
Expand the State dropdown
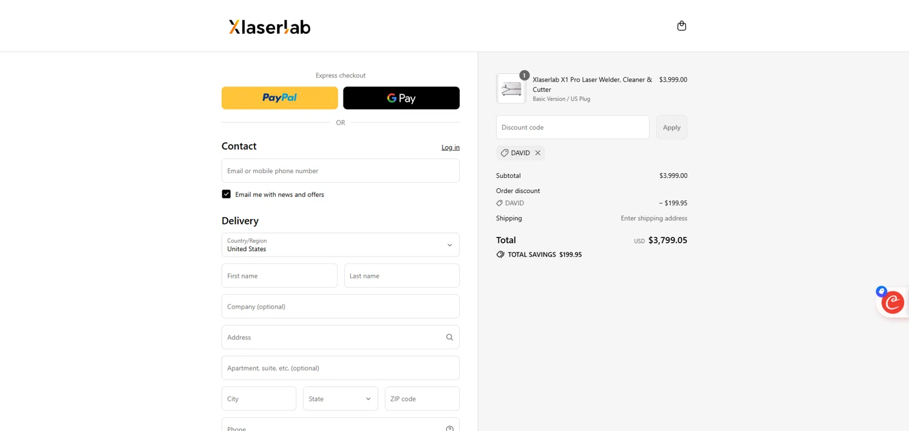[341, 398]
